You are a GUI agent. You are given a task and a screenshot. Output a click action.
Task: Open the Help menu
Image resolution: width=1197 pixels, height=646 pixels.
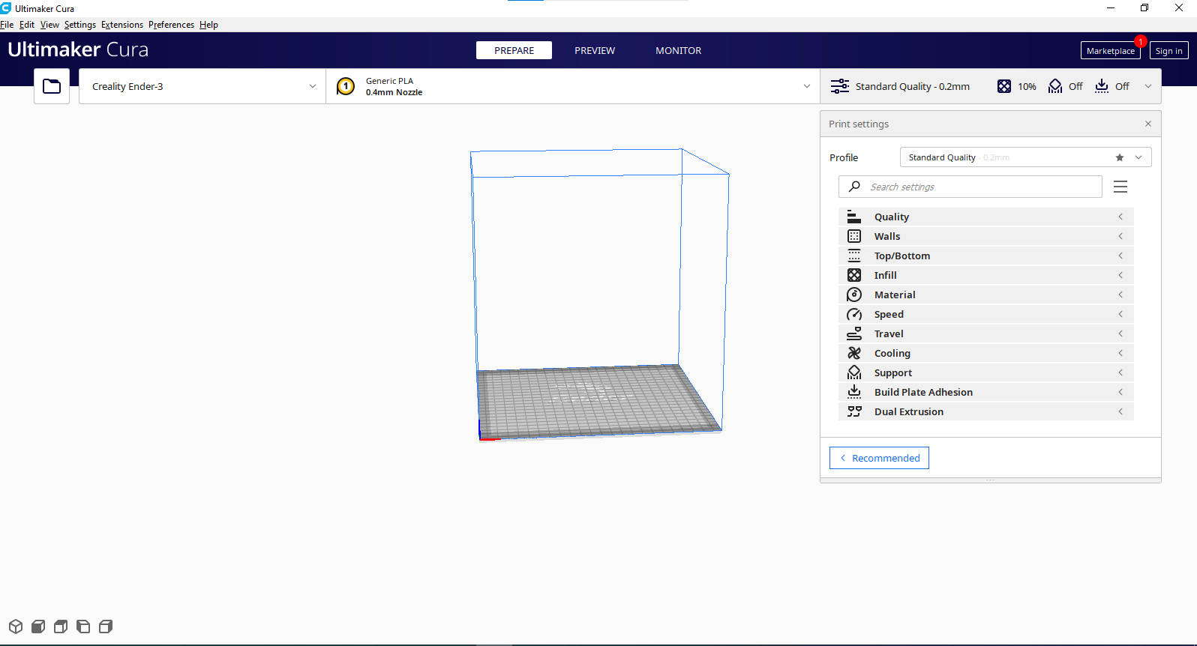click(x=208, y=25)
